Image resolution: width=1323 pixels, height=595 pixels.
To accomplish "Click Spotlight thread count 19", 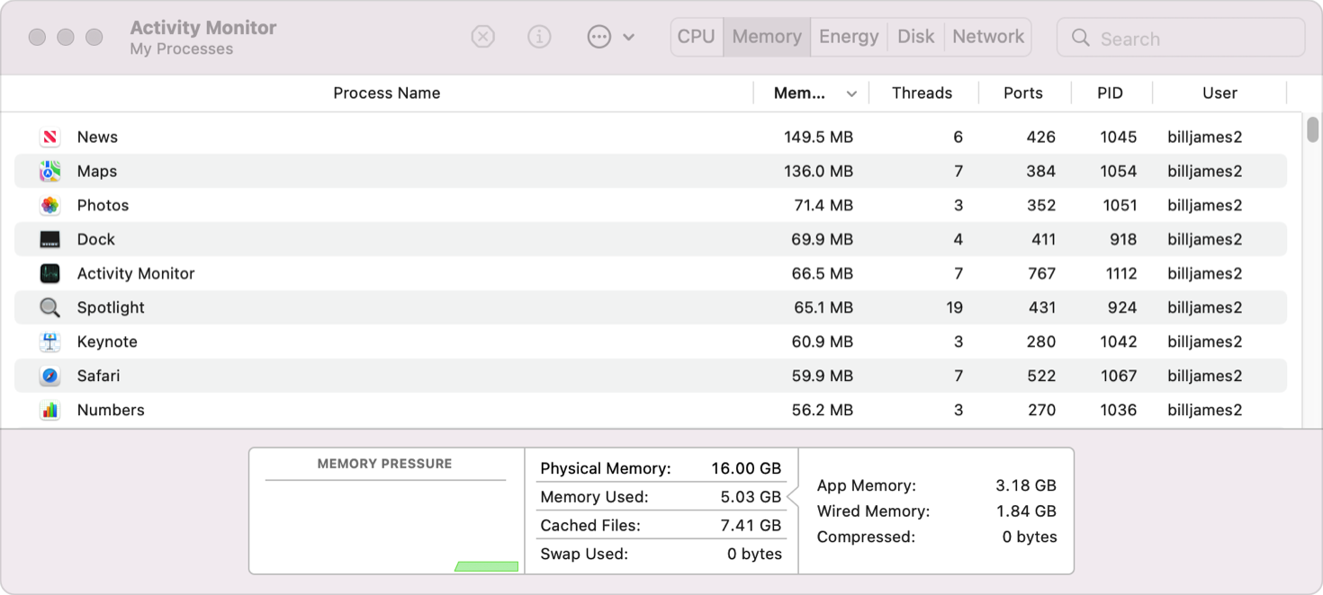I will tap(955, 307).
